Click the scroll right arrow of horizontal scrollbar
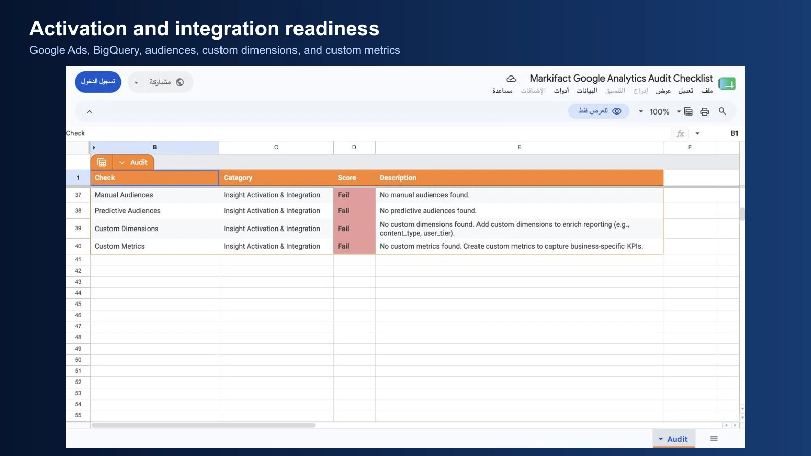 coord(735,425)
